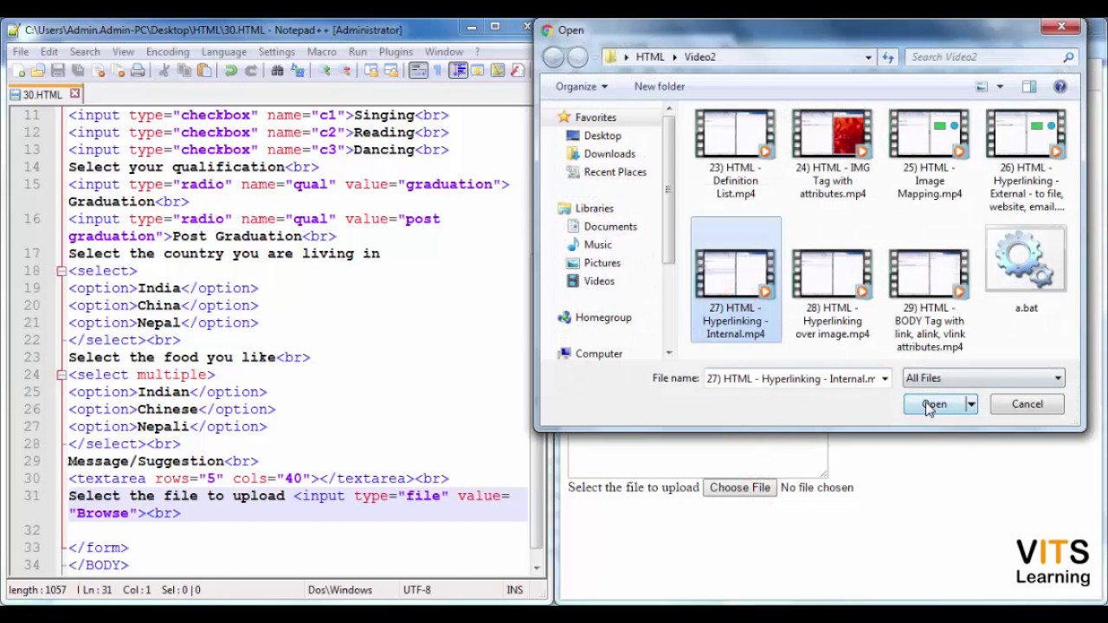Screen dimensions: 1108x623
Task: Open the Edit menu in Notepad++
Action: 49,52
